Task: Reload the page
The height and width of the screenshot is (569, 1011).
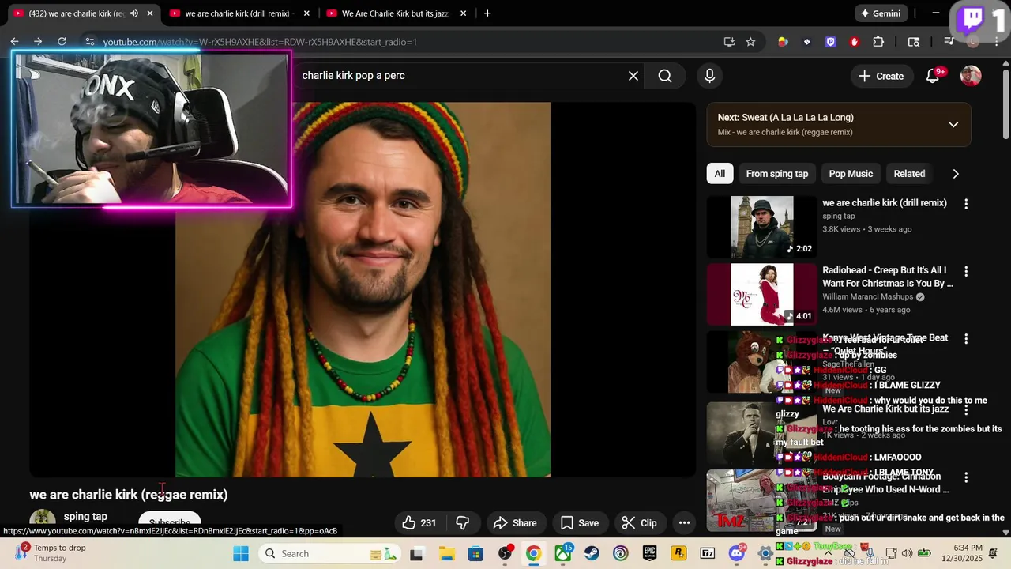Action: [62, 42]
